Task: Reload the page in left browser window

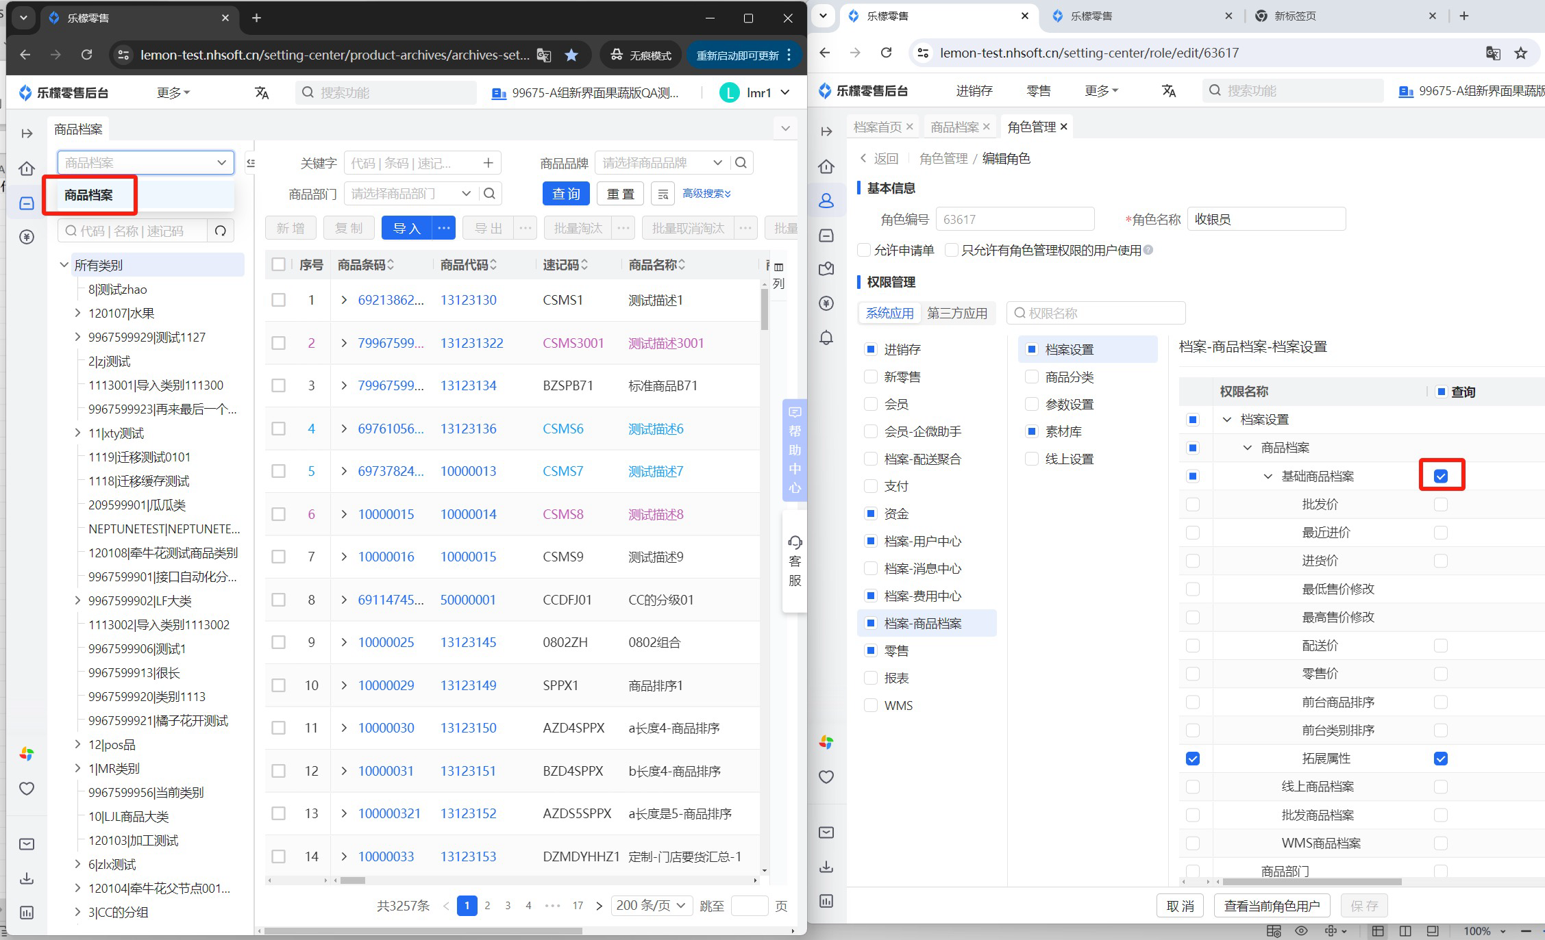Action: click(x=86, y=55)
